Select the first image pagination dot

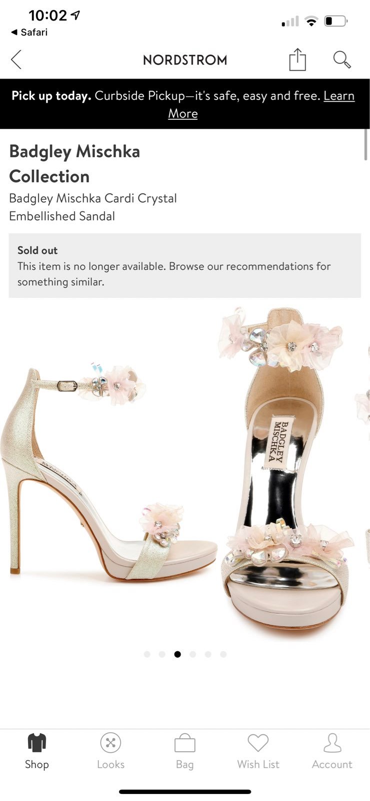(147, 654)
